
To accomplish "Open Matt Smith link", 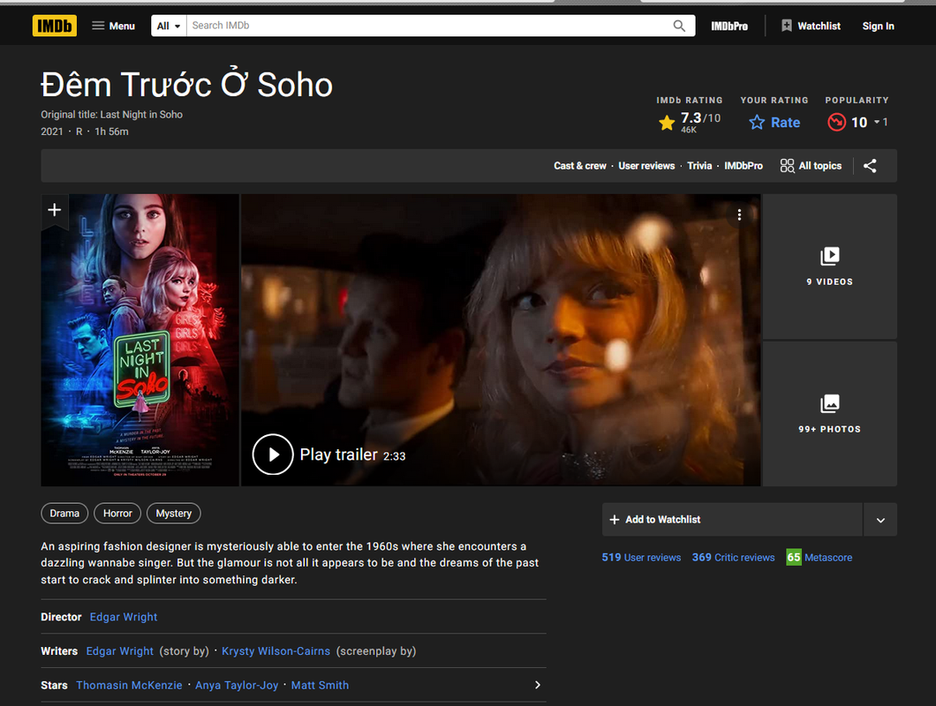I will [x=320, y=685].
